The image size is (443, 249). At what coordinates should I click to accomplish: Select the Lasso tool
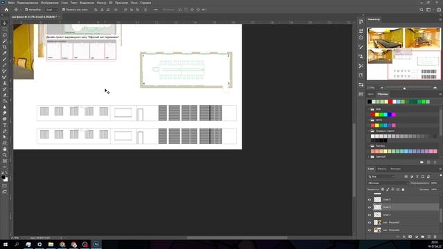coord(5,35)
